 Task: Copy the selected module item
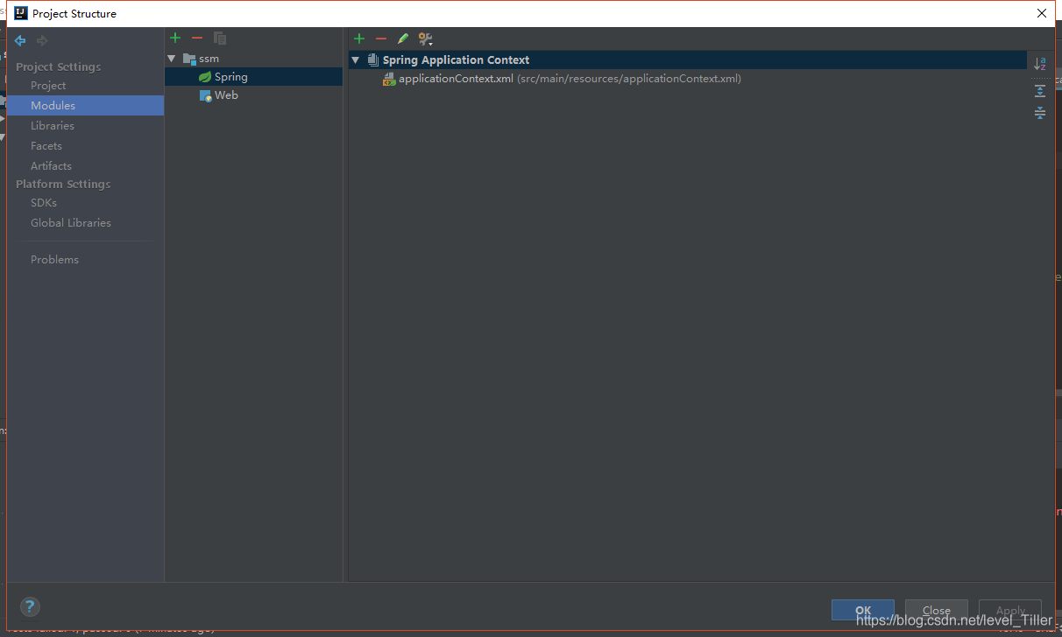pyautogui.click(x=220, y=38)
